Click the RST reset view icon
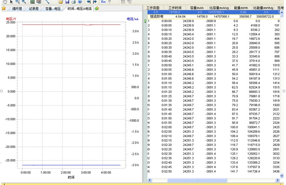This screenshot has width=286, height=185. click(33, 2)
